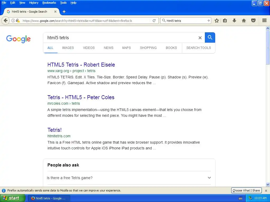
Task: Click the page scrollbar up arrow
Action: [x=268, y=28]
